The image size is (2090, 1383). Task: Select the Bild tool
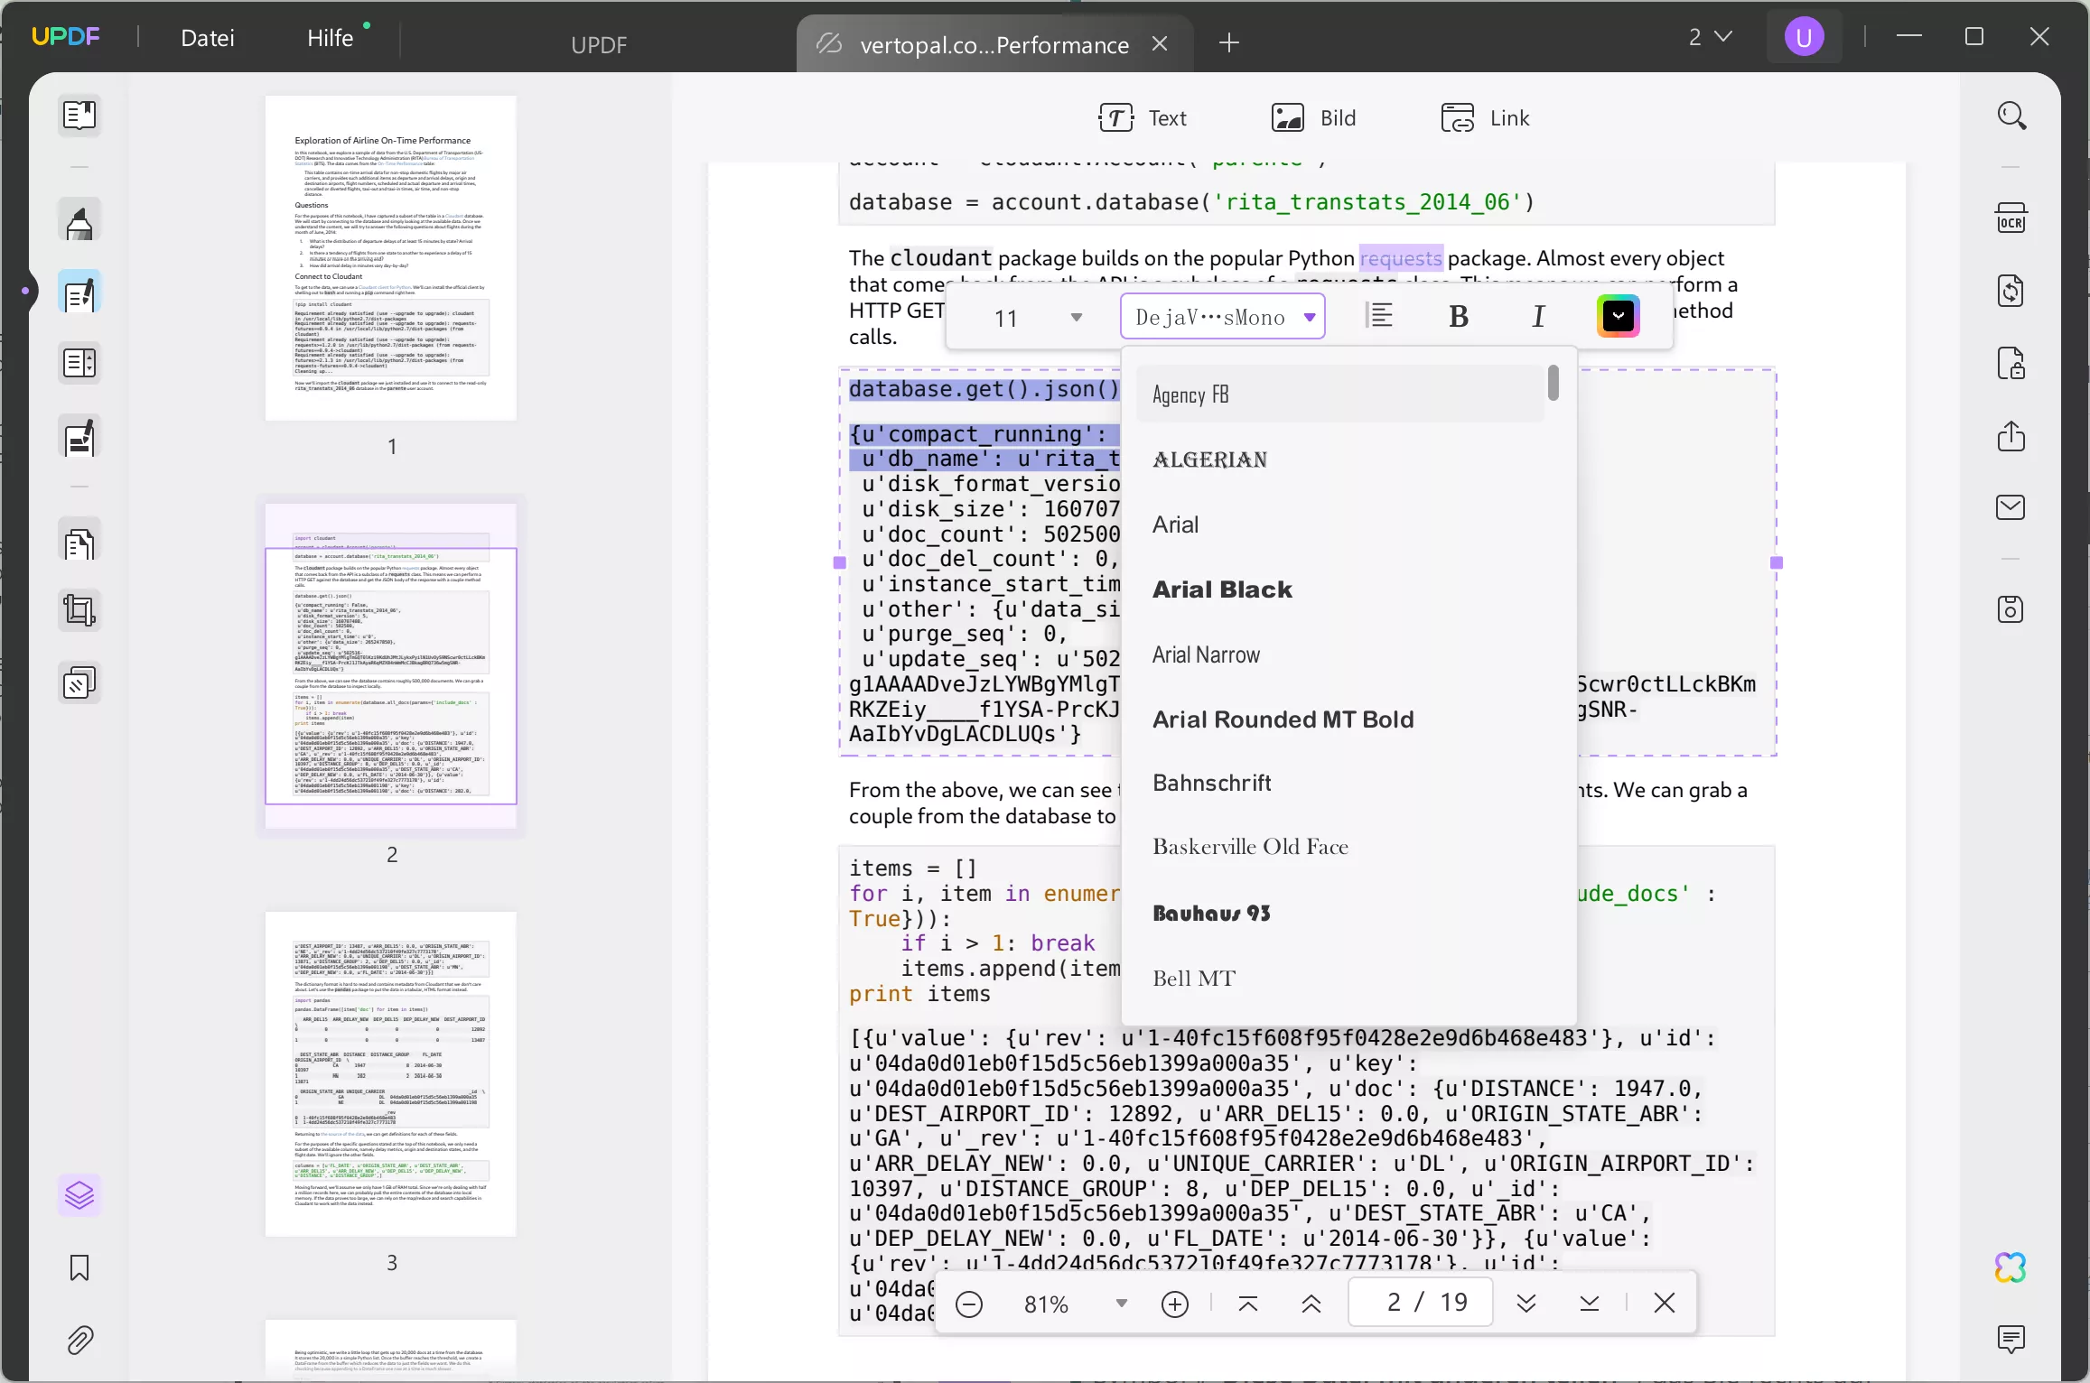point(1314,117)
